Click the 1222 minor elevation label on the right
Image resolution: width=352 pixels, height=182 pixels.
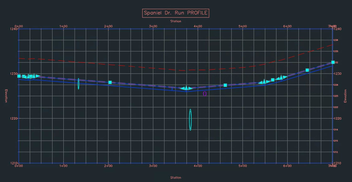(336, 107)
